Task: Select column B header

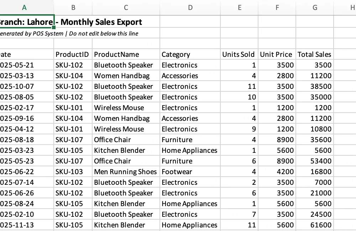Action: point(73,7)
